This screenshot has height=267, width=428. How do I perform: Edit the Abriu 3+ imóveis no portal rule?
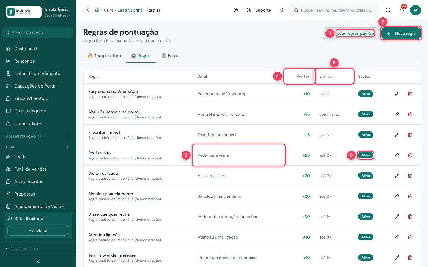tap(397, 114)
